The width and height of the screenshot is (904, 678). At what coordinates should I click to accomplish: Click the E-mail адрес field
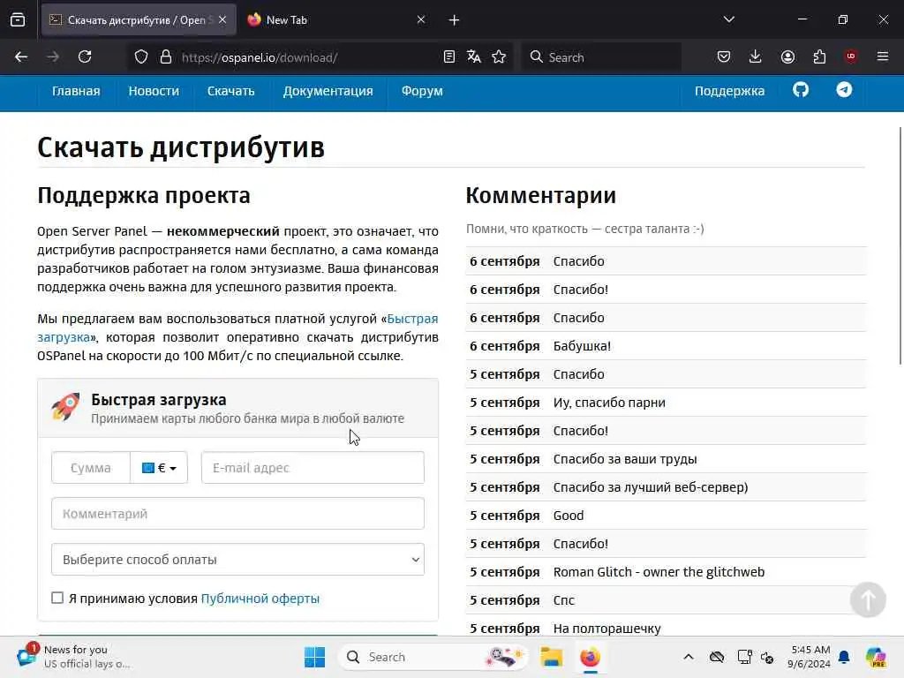point(313,468)
